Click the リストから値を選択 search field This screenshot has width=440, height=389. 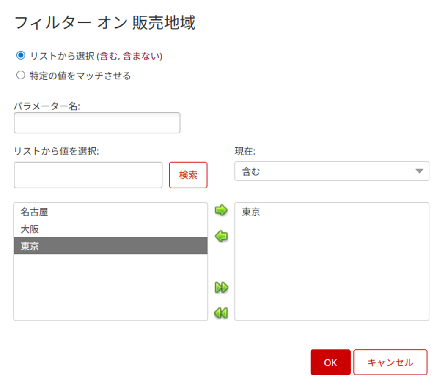[88, 175]
